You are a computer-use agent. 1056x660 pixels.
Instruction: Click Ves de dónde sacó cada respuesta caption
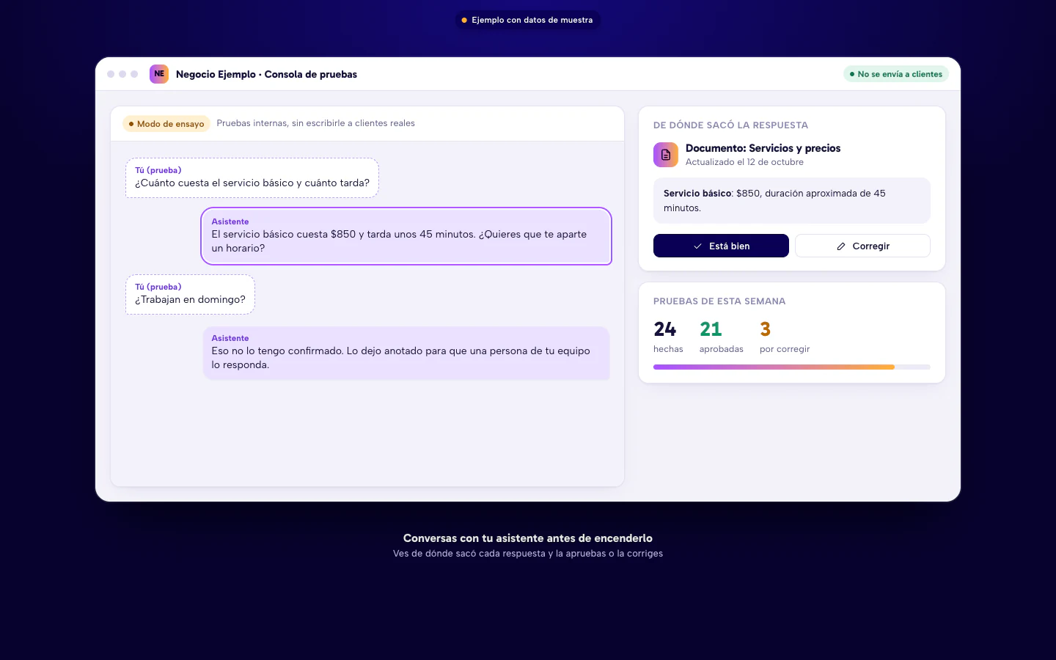pyautogui.click(x=528, y=554)
